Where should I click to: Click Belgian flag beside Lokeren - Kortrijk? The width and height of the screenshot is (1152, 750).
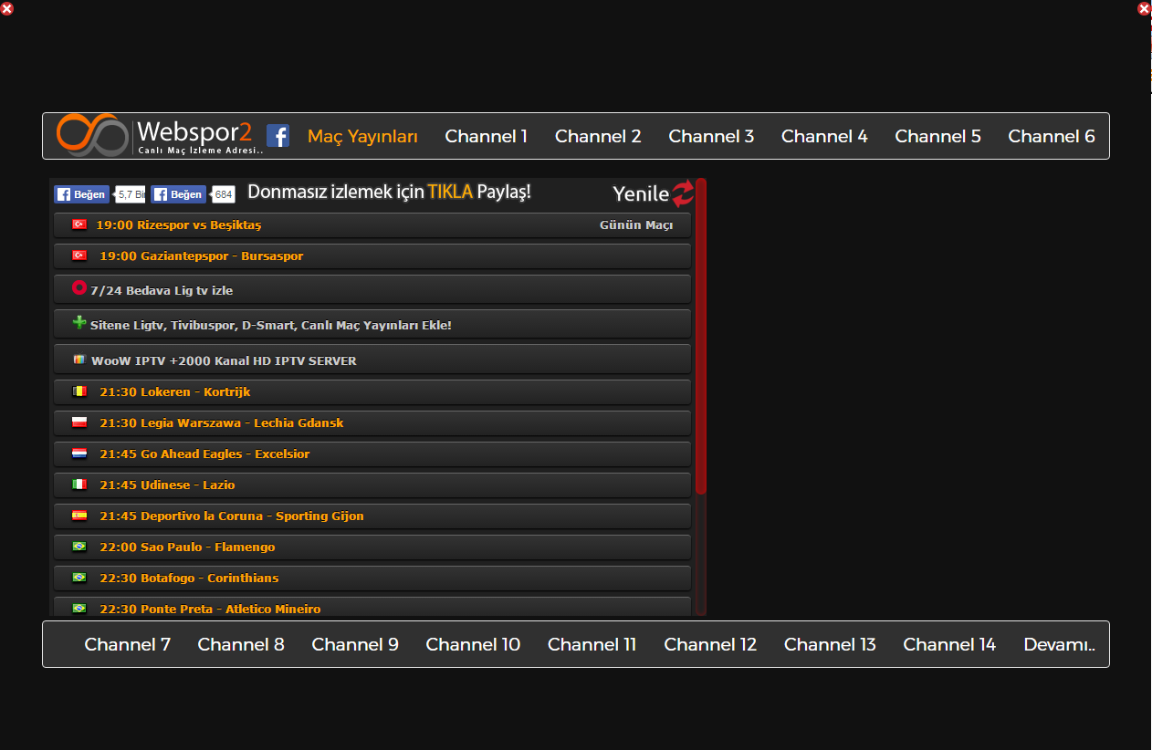tap(79, 391)
